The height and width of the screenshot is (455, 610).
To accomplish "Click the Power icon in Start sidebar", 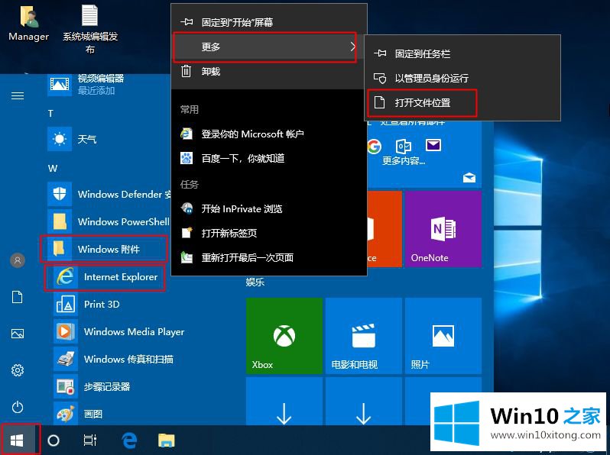I will [x=18, y=407].
